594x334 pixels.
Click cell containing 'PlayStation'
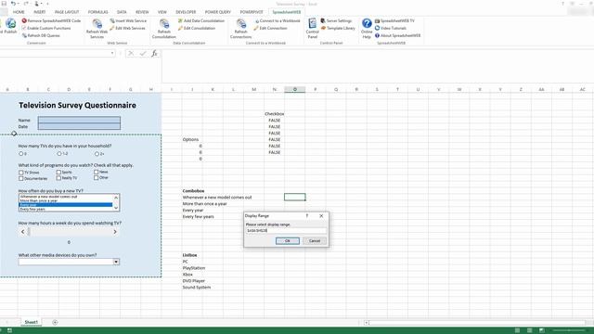[194, 268]
